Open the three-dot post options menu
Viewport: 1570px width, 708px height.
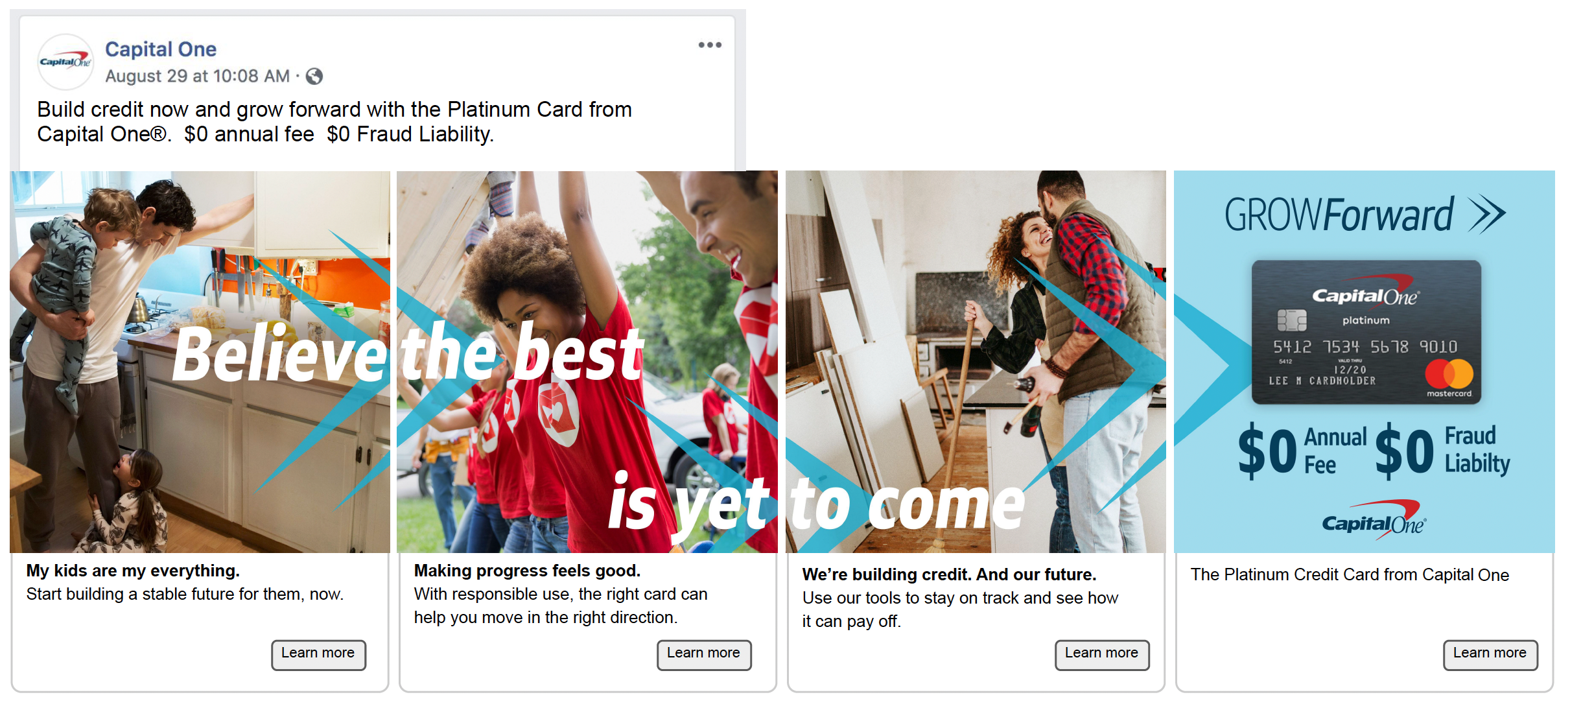pos(710,45)
